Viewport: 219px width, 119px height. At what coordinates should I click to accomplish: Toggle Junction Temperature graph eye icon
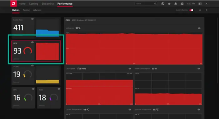coord(199,110)
